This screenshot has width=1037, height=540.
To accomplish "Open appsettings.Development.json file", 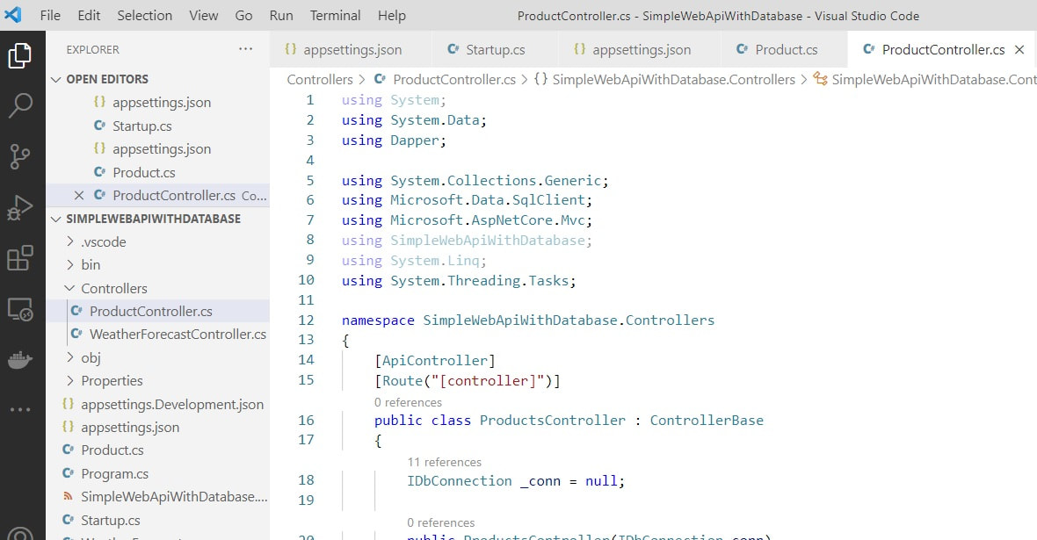I will coord(158,405).
